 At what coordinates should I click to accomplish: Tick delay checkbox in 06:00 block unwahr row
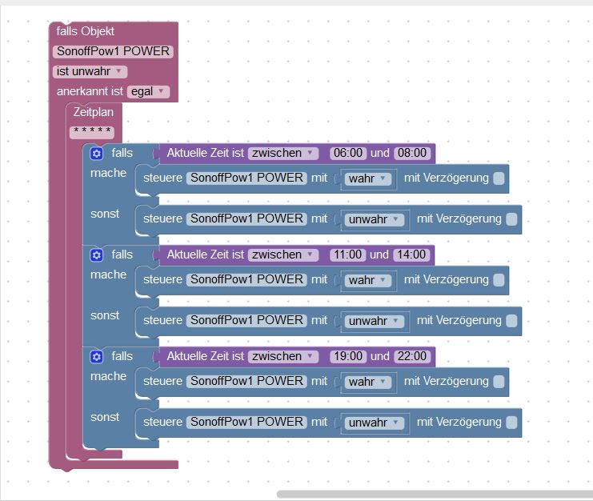click(511, 219)
